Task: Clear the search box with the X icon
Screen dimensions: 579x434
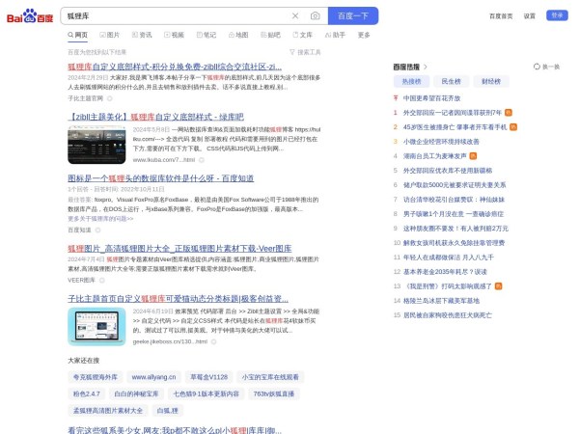Action: click(x=295, y=16)
